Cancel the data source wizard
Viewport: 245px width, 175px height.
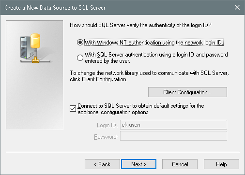pos(180,164)
